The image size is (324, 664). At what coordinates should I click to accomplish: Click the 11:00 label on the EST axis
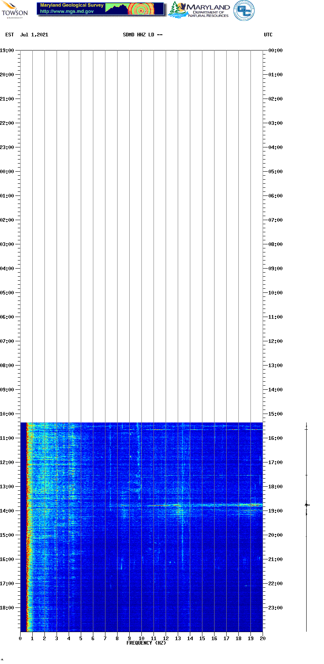pyautogui.click(x=7, y=438)
